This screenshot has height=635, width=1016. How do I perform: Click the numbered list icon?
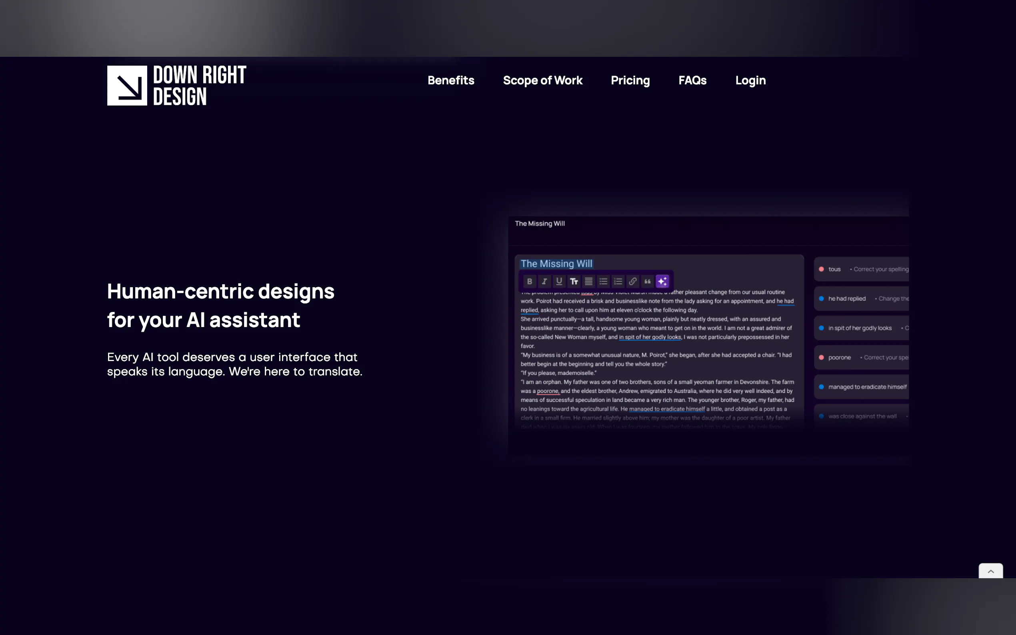click(x=618, y=282)
